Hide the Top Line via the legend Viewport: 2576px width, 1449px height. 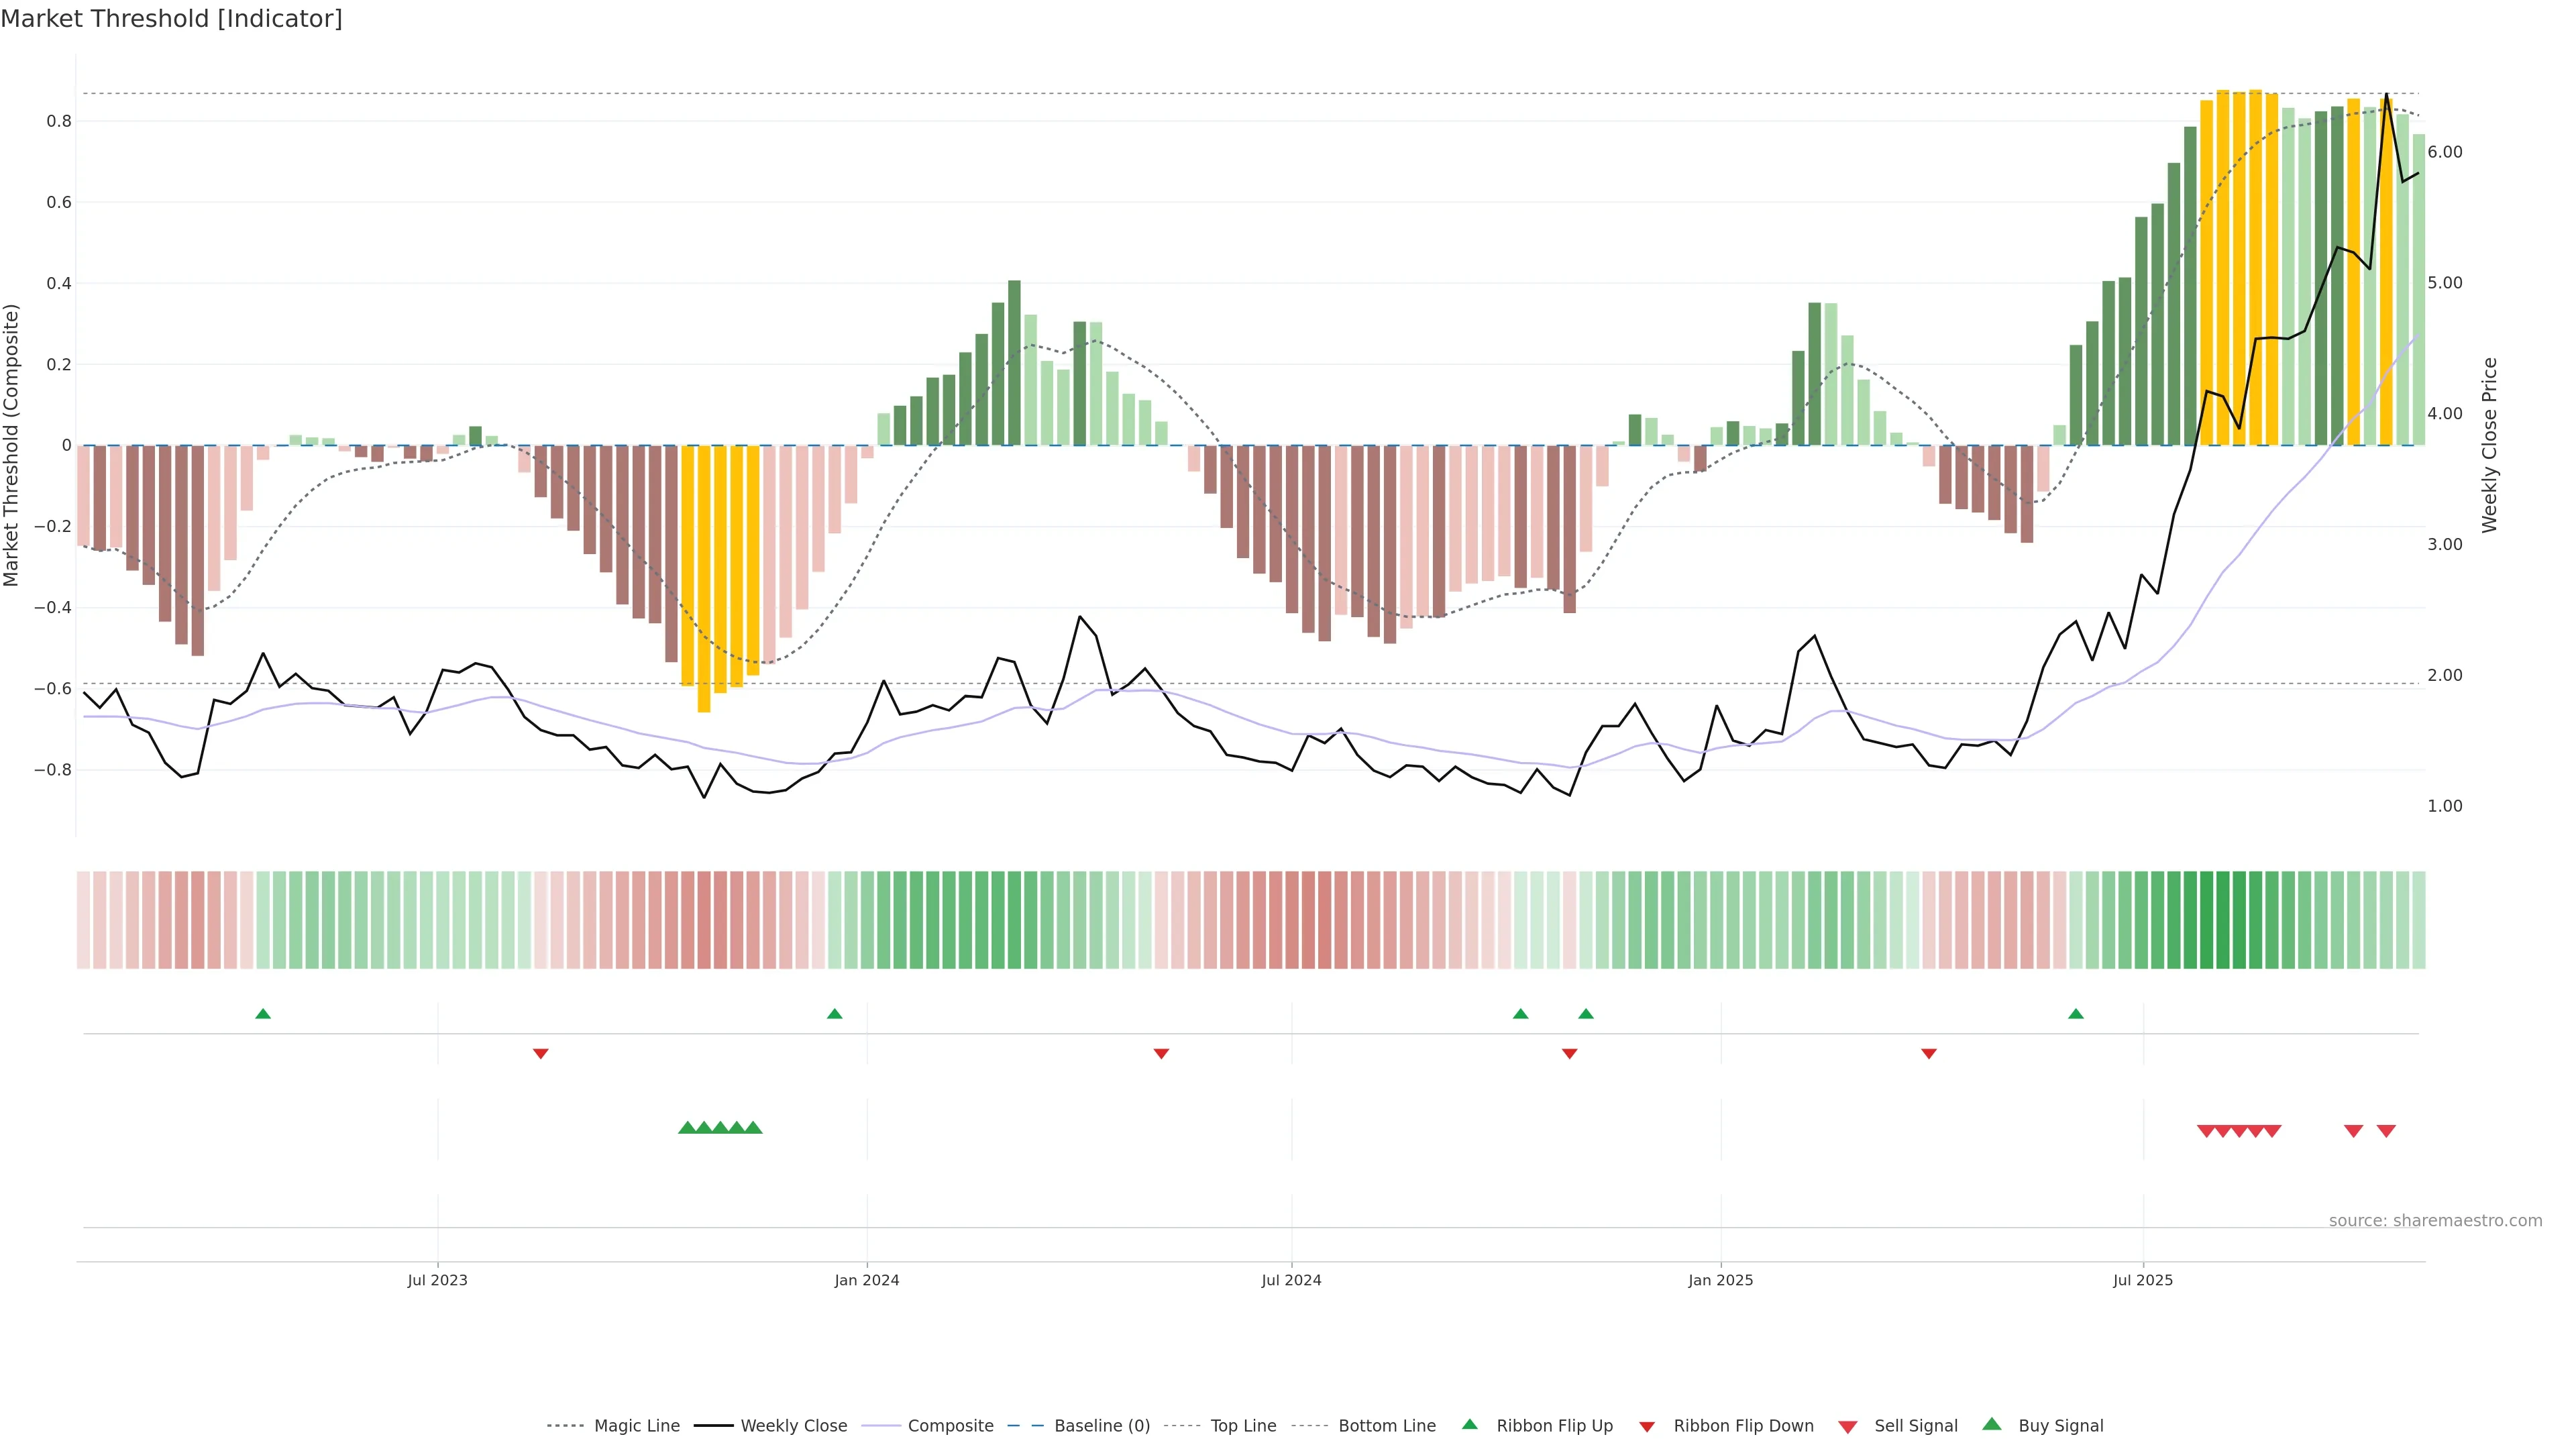(1243, 1425)
